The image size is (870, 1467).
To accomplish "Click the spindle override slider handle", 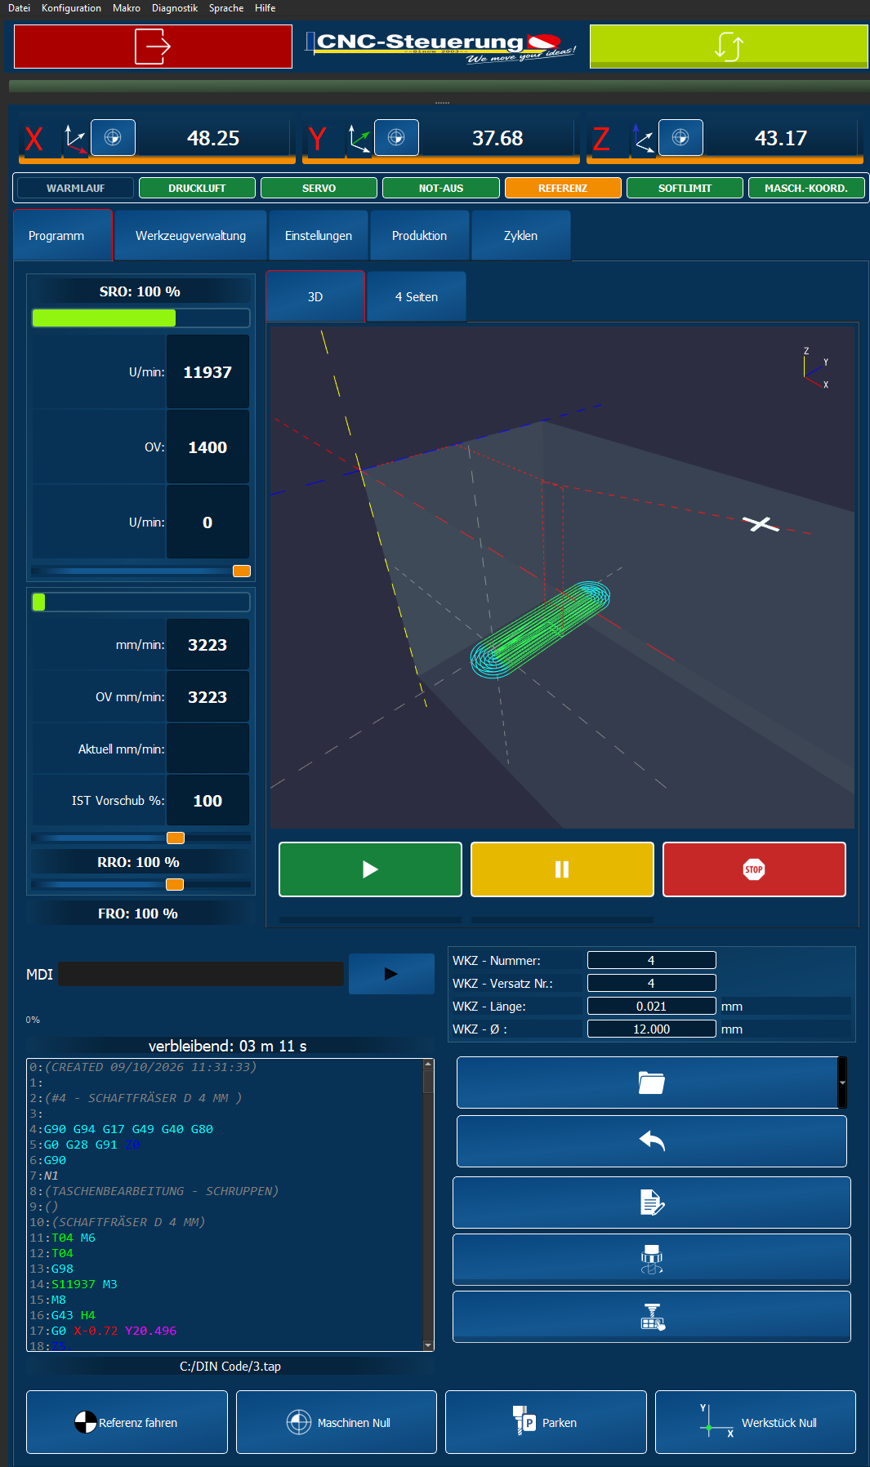I will pos(242,571).
